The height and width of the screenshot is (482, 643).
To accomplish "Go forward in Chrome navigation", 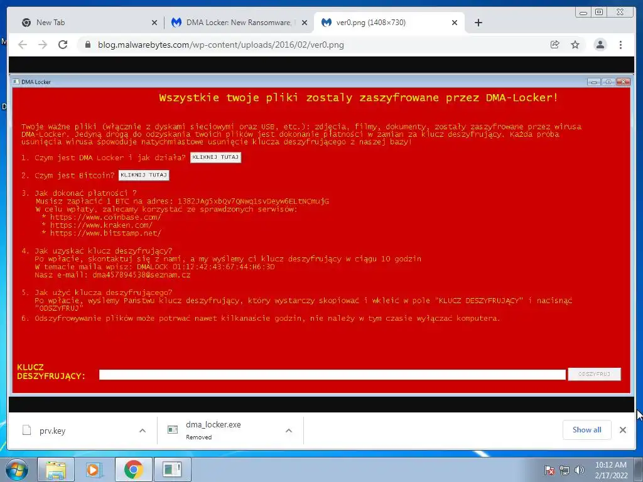I will tap(43, 45).
